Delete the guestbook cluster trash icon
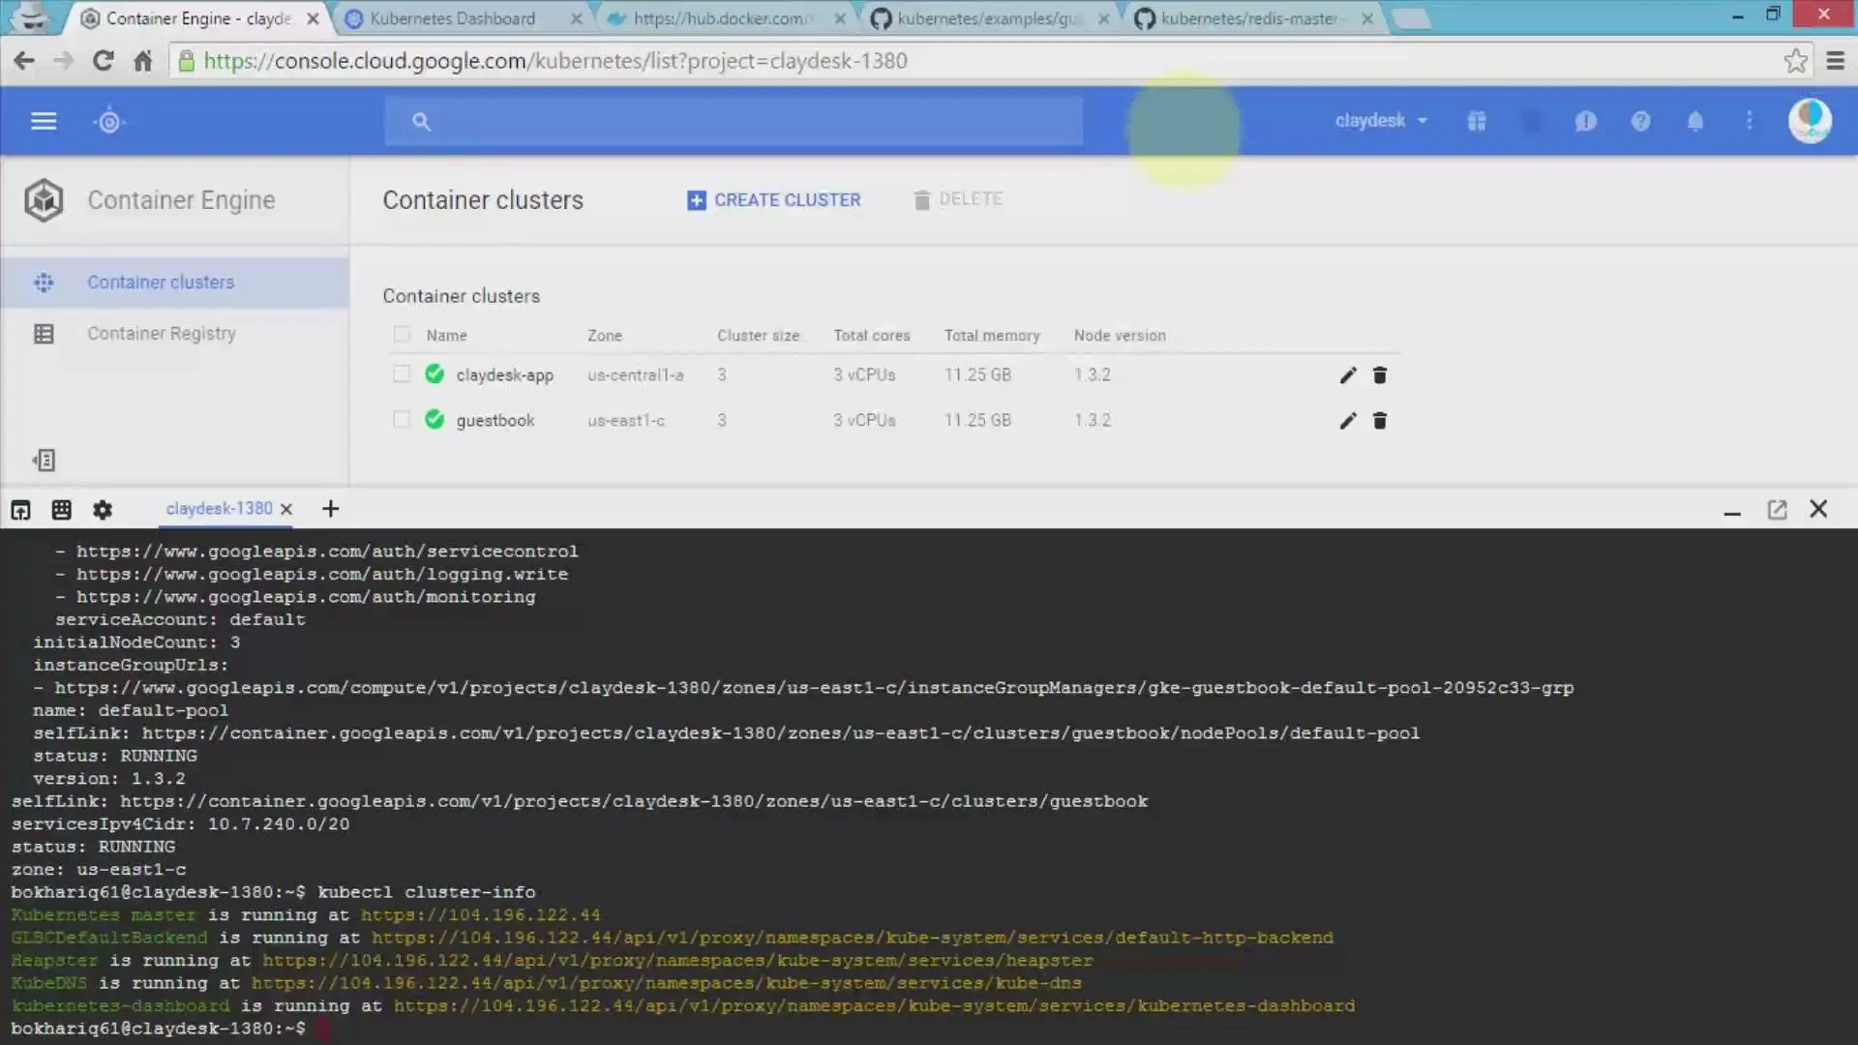Screen dimensions: 1858x1045 click(x=1380, y=420)
